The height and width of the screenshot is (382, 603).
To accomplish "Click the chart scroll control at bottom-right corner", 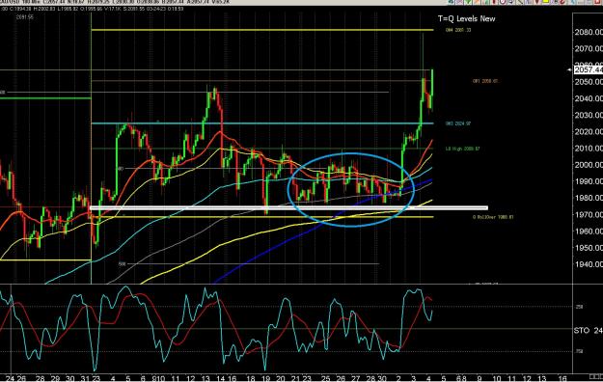I will coord(596,376).
